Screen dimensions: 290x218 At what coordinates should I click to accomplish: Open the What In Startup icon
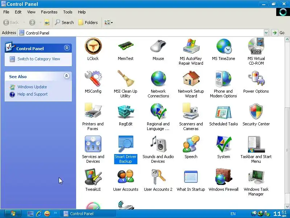[x=191, y=177]
